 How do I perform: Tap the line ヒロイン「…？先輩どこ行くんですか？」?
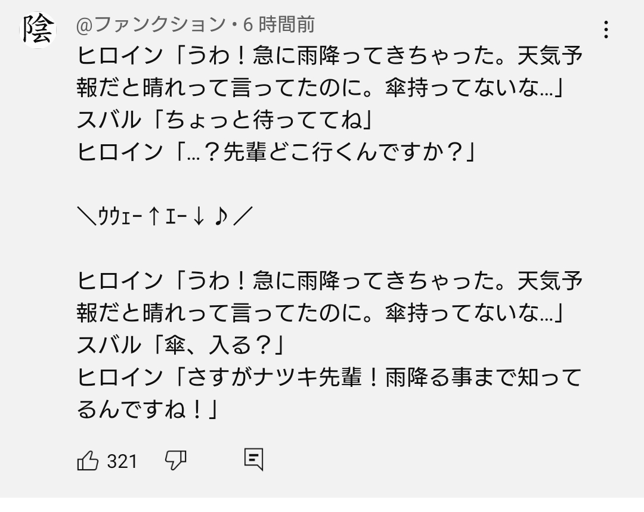(276, 153)
